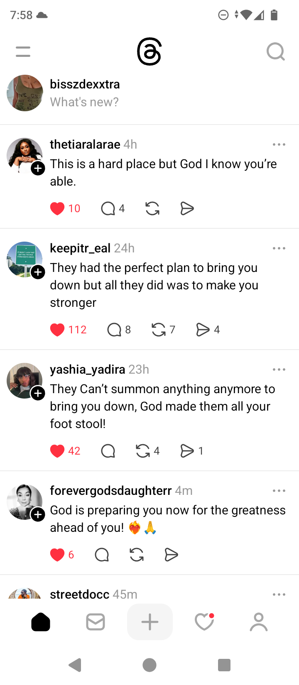Share yashia_yadira's post with send icon
This screenshot has width=299, height=685.
pyautogui.click(x=187, y=451)
